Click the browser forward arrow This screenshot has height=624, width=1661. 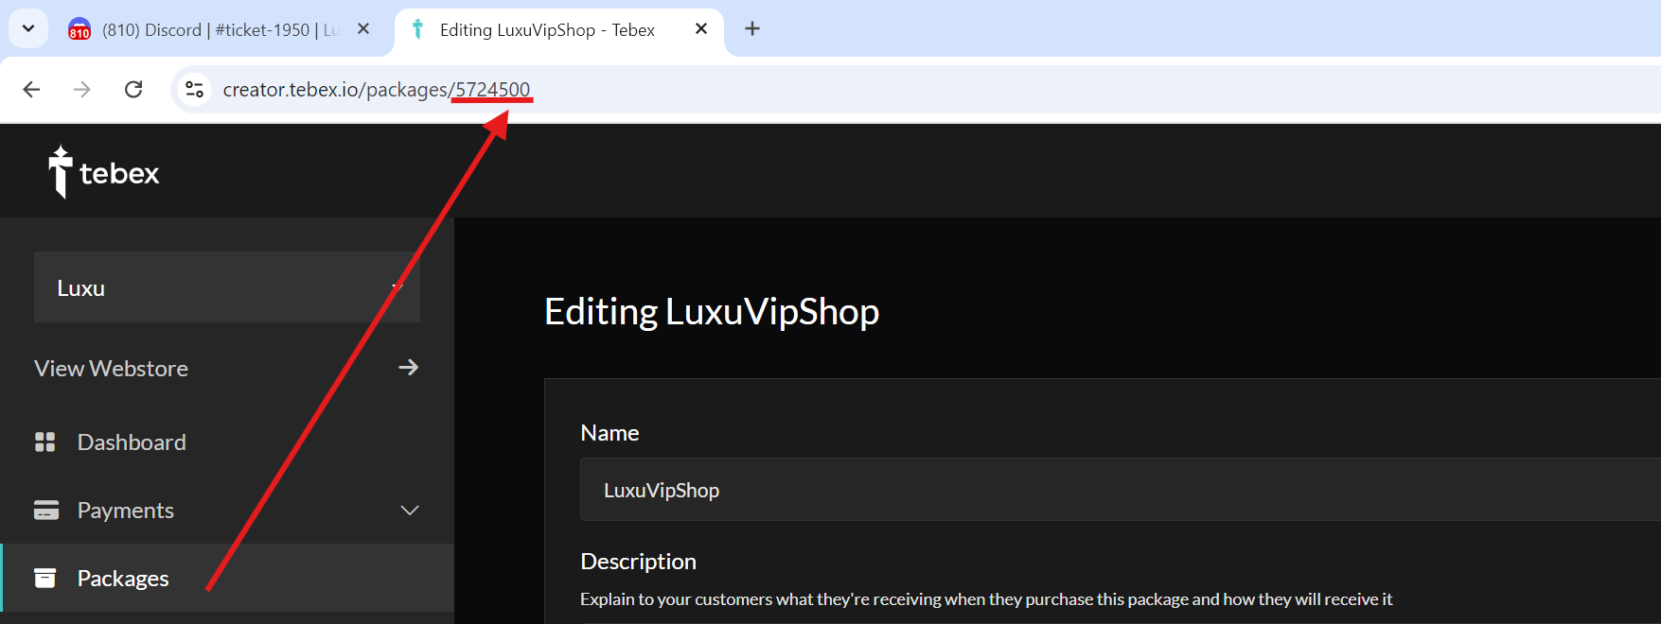click(x=82, y=89)
